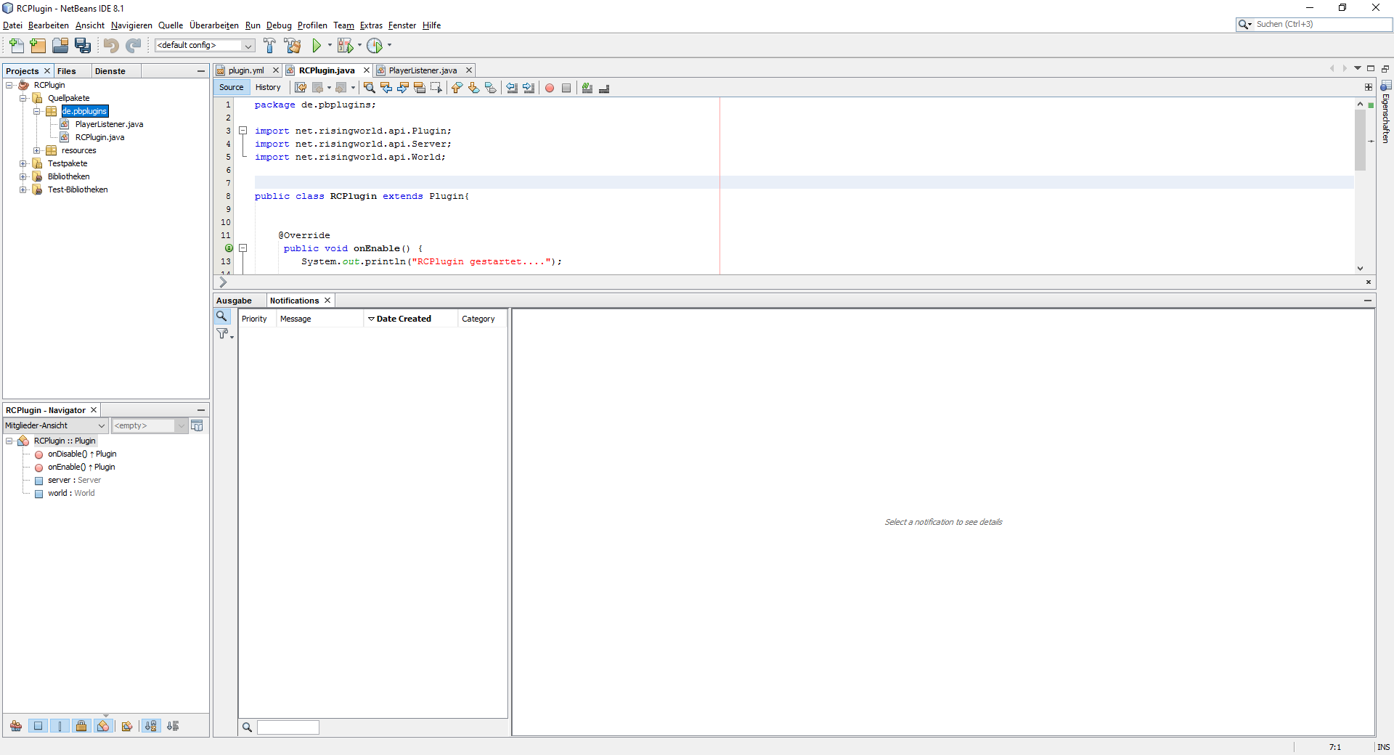This screenshot has height=755, width=1394.
Task: Switch editor to Source view
Action: (232, 87)
